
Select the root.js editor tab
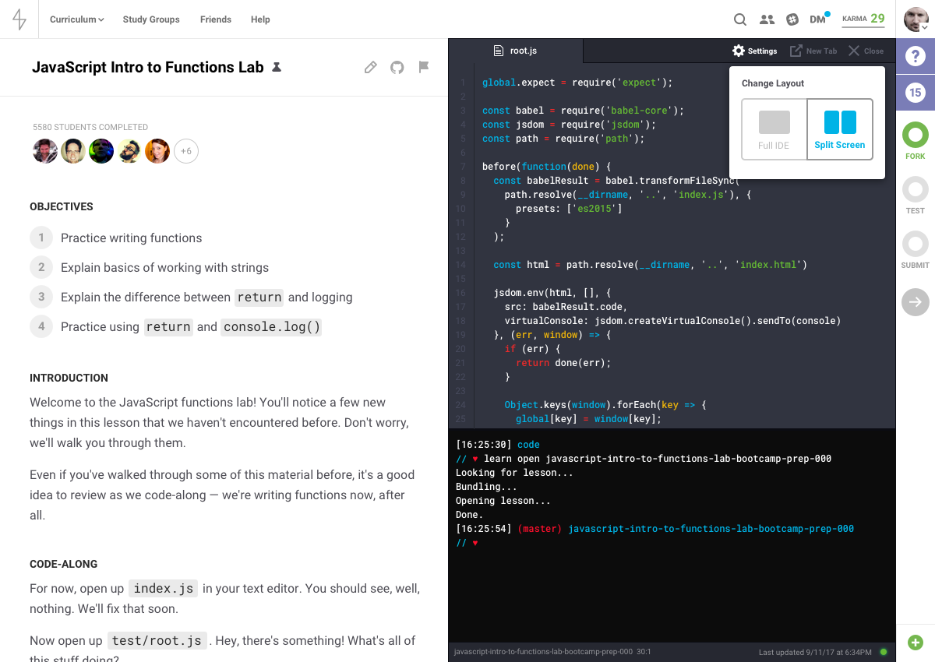[x=516, y=51]
